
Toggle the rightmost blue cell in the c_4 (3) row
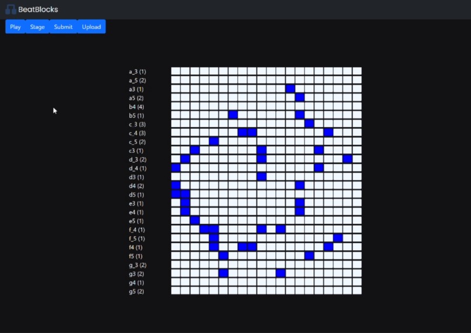click(x=328, y=132)
